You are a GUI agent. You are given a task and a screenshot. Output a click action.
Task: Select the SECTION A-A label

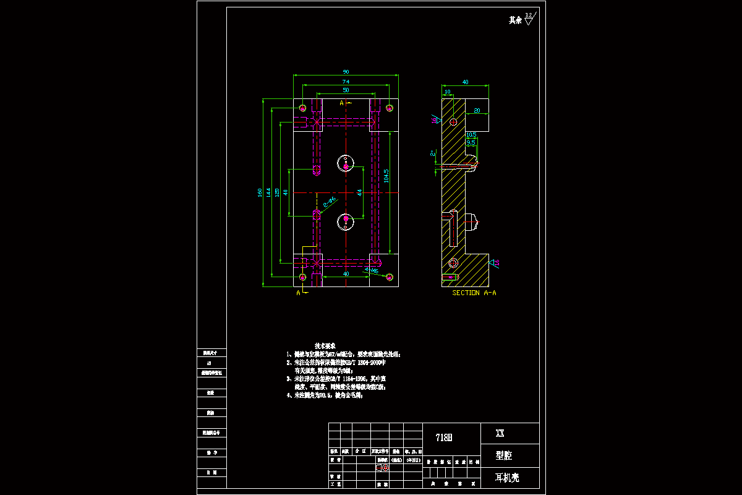pos(474,293)
